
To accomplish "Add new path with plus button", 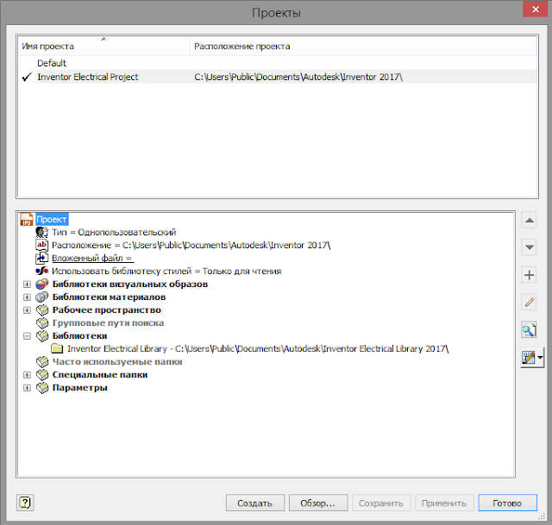I will coord(529,275).
